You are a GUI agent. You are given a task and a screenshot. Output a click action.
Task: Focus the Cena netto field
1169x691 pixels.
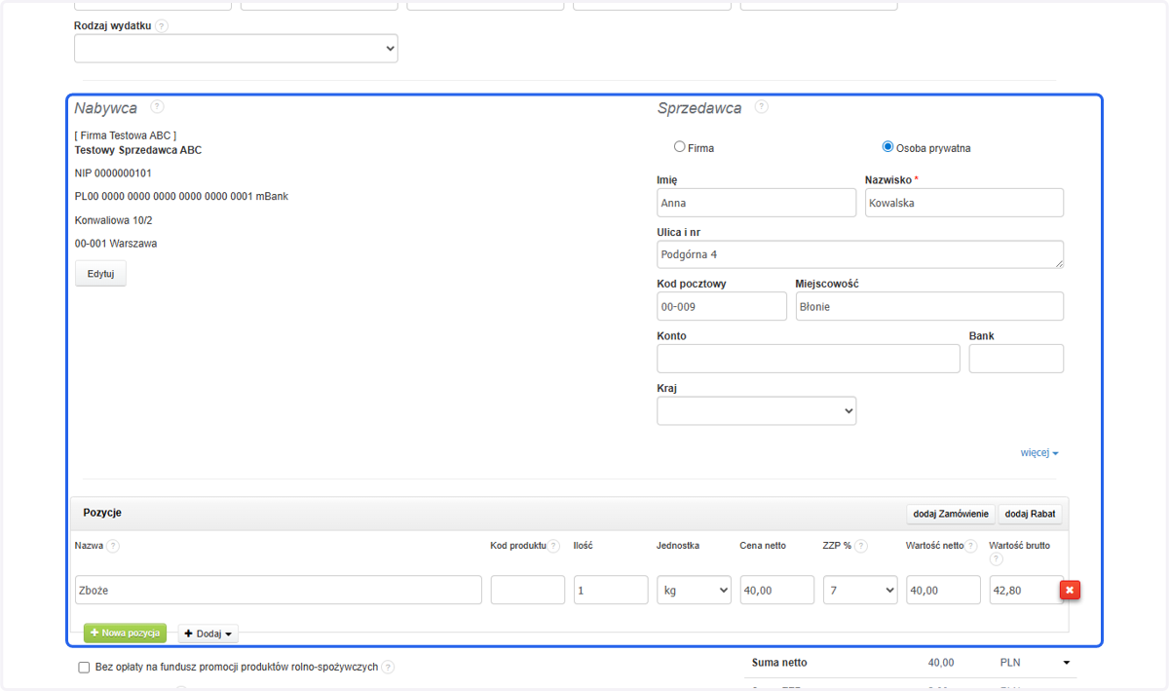point(777,590)
